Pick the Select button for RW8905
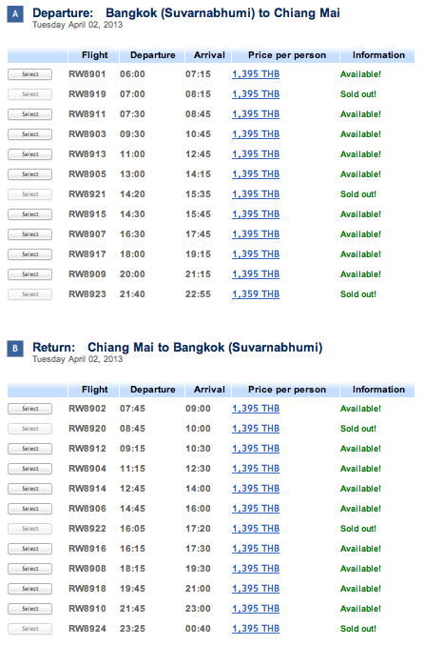Image resolution: width=424 pixels, height=645 pixels. [30, 174]
